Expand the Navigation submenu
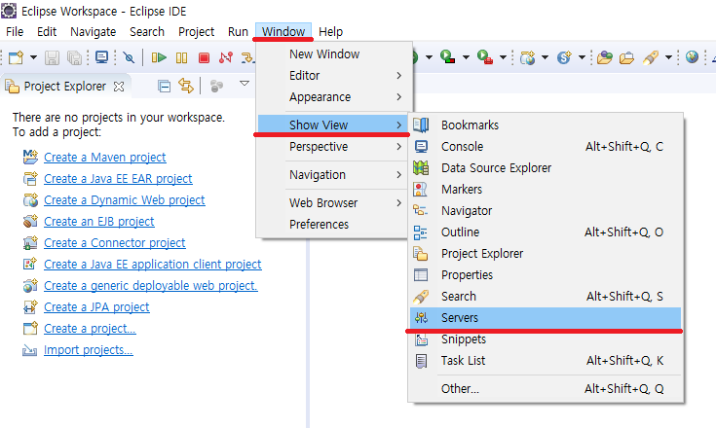The height and width of the screenshot is (428, 716). click(x=332, y=174)
